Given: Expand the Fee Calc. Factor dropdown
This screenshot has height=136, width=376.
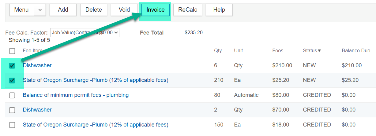Looking at the screenshot, I should point(85,33).
